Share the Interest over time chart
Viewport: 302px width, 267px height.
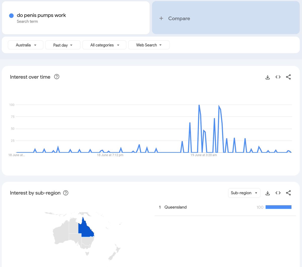pyautogui.click(x=288, y=77)
